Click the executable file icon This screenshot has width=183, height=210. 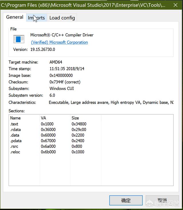point(19,39)
